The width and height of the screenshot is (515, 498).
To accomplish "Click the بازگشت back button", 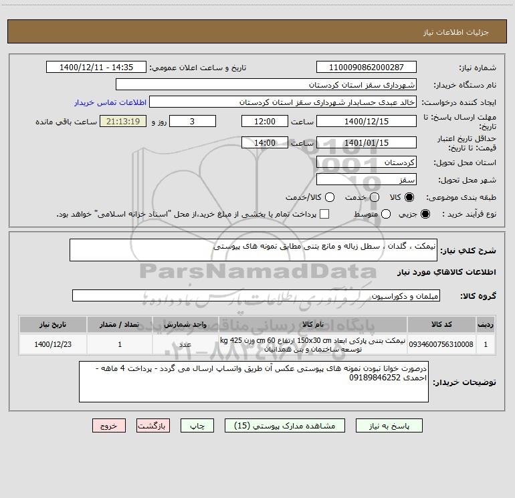I will (153, 426).
